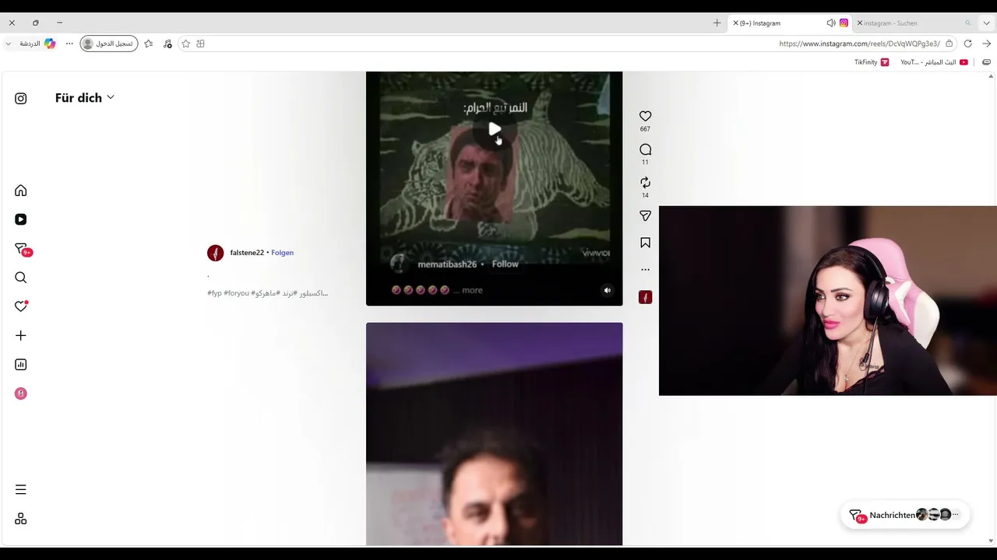The height and width of the screenshot is (560, 997).
Task: Open the Favorites list icon in toolbar
Action: (149, 44)
